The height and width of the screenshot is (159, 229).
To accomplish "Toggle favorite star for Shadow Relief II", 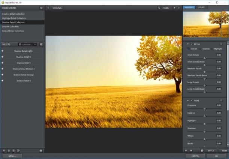I will pos(2,81).
